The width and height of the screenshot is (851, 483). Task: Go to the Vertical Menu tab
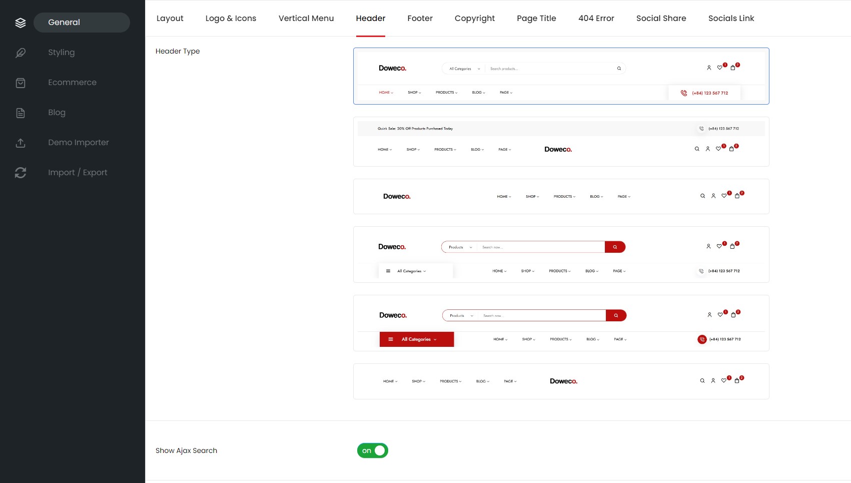click(x=306, y=19)
